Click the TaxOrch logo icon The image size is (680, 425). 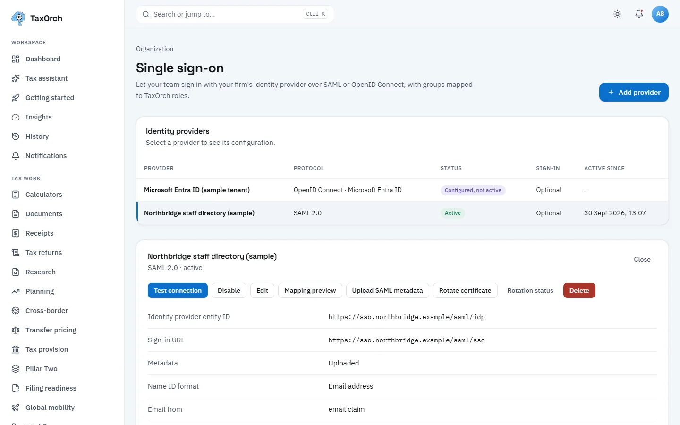18,18
